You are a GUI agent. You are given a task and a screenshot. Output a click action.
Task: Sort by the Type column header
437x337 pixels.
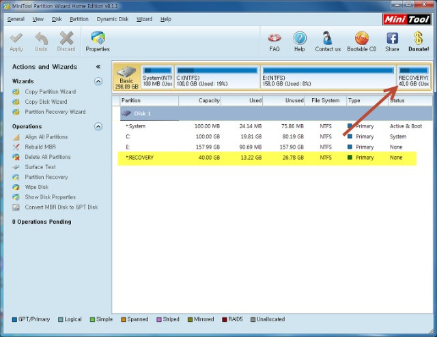click(x=367, y=100)
